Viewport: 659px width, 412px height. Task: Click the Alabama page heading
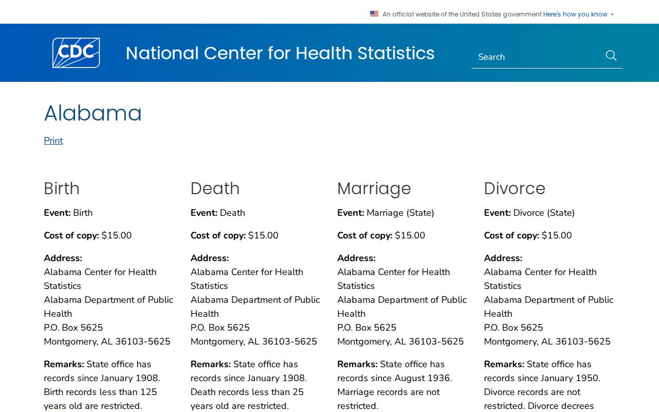(x=93, y=113)
